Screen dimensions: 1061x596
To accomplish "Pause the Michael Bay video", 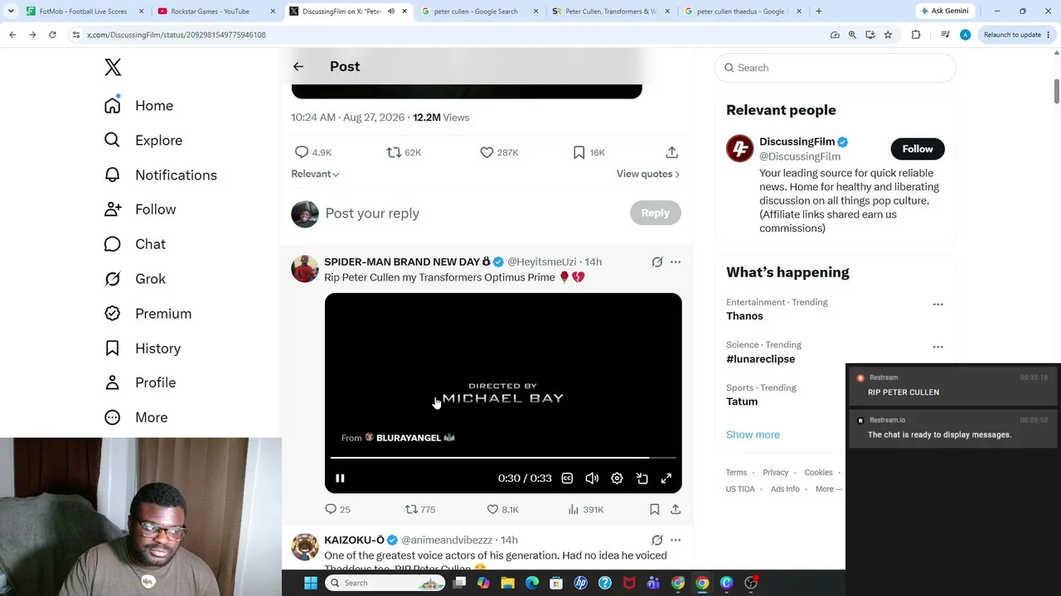I will tap(340, 478).
